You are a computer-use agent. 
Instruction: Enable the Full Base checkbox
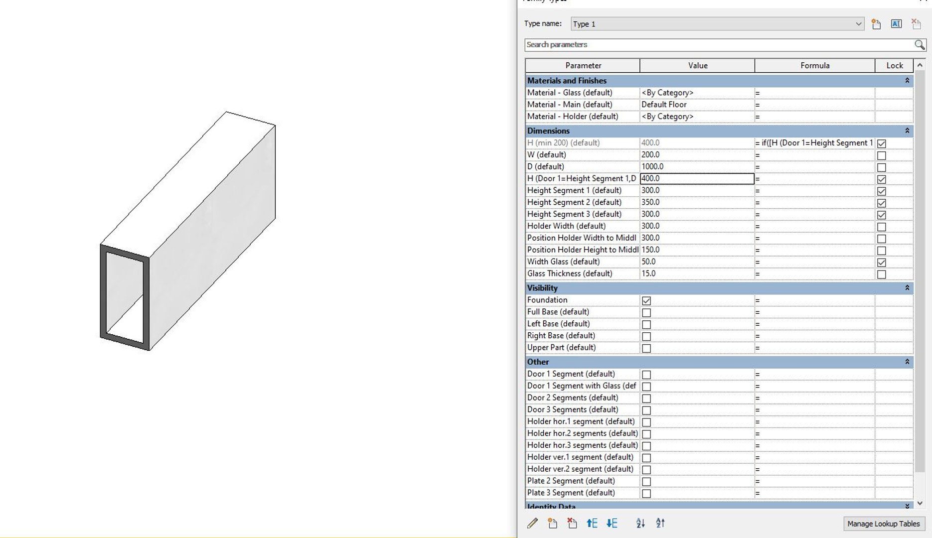(x=646, y=312)
